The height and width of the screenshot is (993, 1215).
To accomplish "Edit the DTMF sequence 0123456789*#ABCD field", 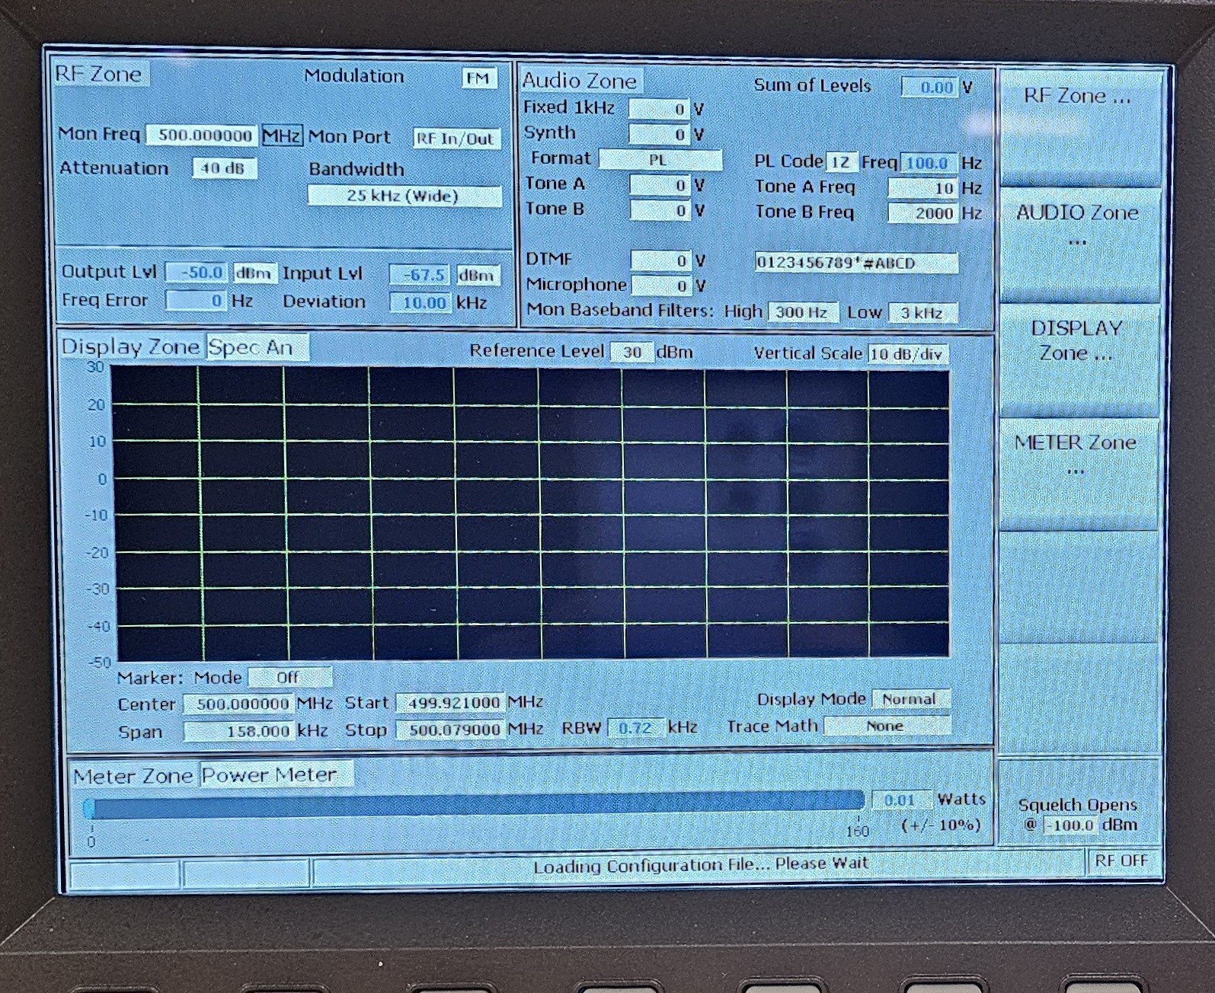I will [856, 263].
